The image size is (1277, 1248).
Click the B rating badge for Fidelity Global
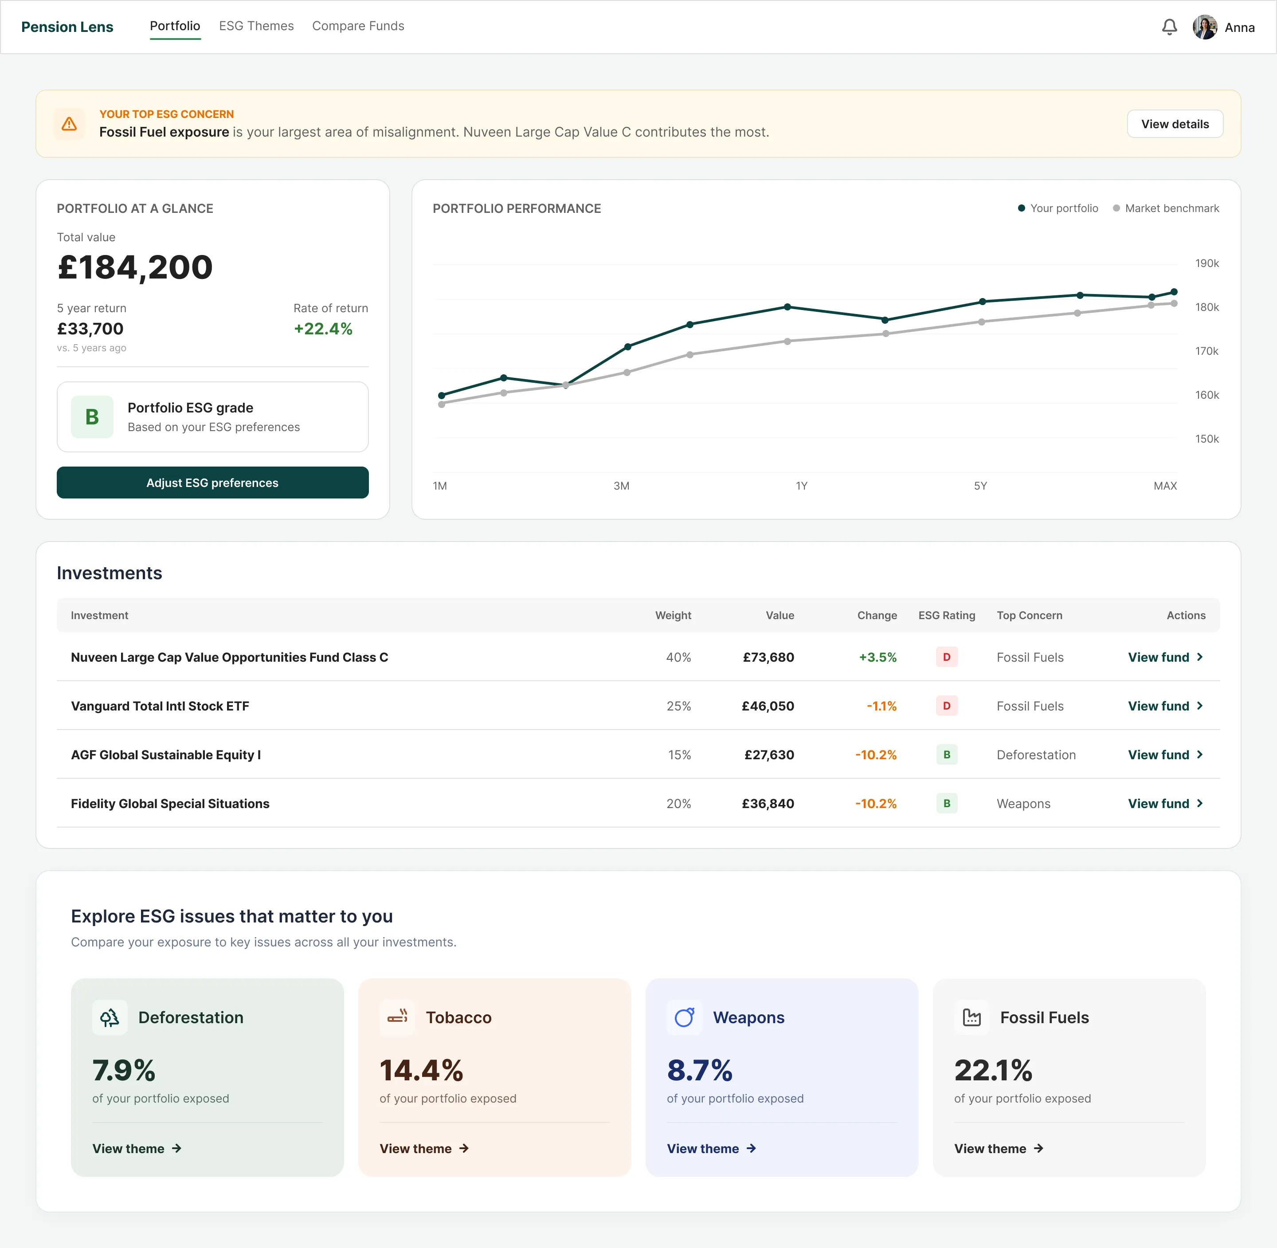tap(947, 803)
